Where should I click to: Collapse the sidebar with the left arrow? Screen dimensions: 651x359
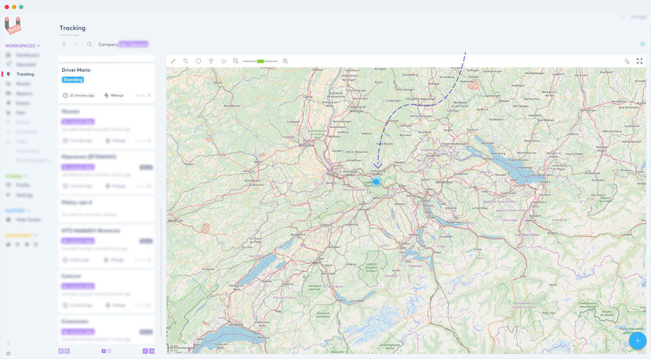click(8, 343)
